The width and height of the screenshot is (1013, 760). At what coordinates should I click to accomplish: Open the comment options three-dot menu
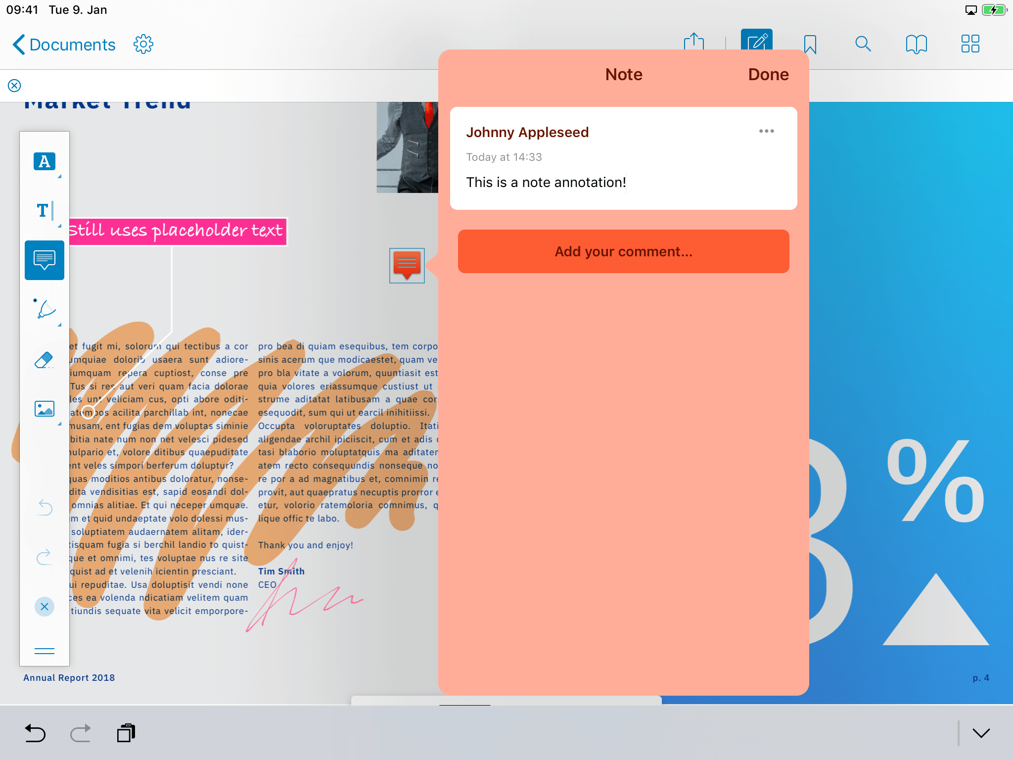pos(766,131)
